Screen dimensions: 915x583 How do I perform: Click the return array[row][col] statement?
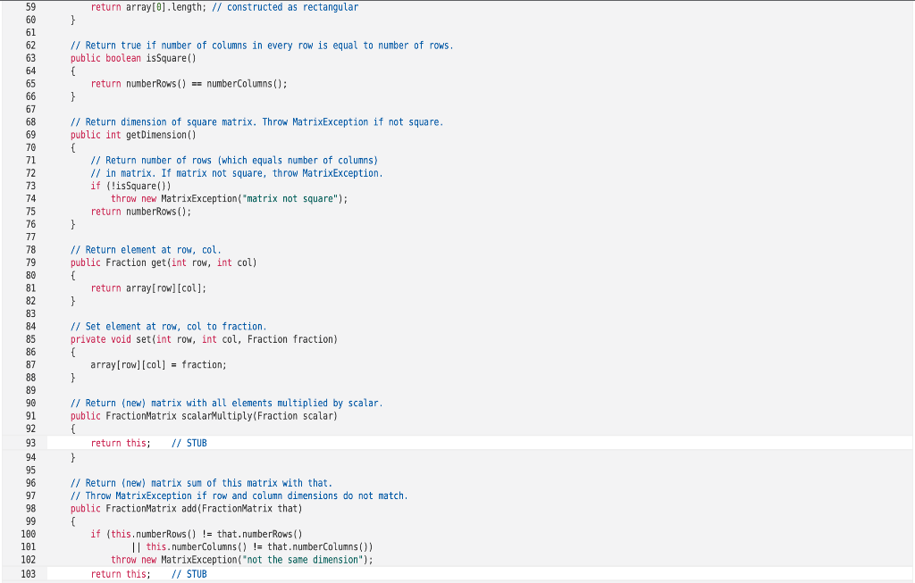click(x=146, y=287)
